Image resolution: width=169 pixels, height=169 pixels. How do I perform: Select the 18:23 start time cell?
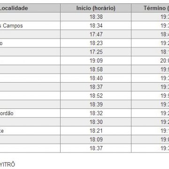[96, 43]
